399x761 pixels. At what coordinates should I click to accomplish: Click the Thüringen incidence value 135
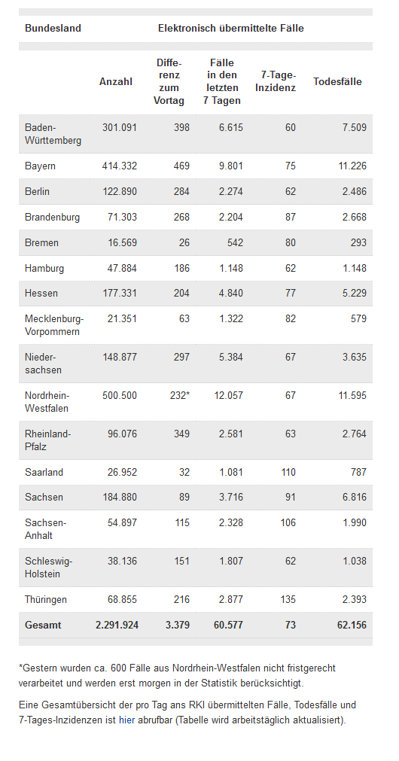click(x=288, y=599)
